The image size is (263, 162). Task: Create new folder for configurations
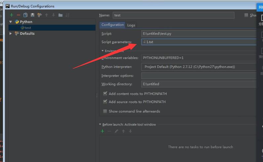60,15
